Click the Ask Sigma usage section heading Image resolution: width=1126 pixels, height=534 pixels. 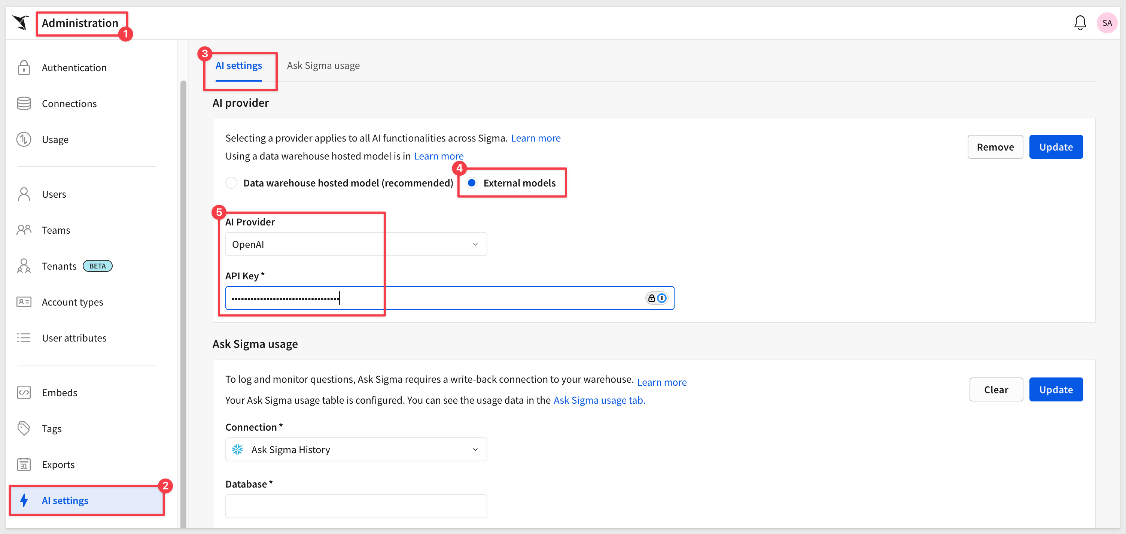pos(255,344)
